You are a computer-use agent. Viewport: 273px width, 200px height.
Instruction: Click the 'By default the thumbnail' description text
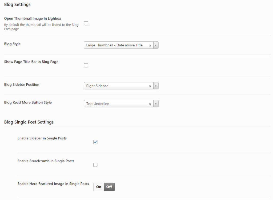(x=41, y=27)
